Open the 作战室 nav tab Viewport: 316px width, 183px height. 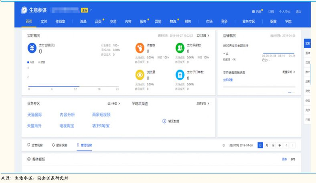[60, 21]
